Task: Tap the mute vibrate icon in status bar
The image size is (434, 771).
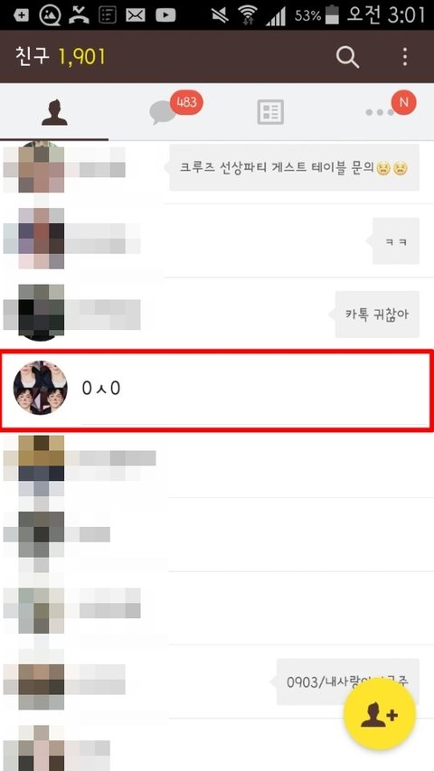Action: pos(220,15)
